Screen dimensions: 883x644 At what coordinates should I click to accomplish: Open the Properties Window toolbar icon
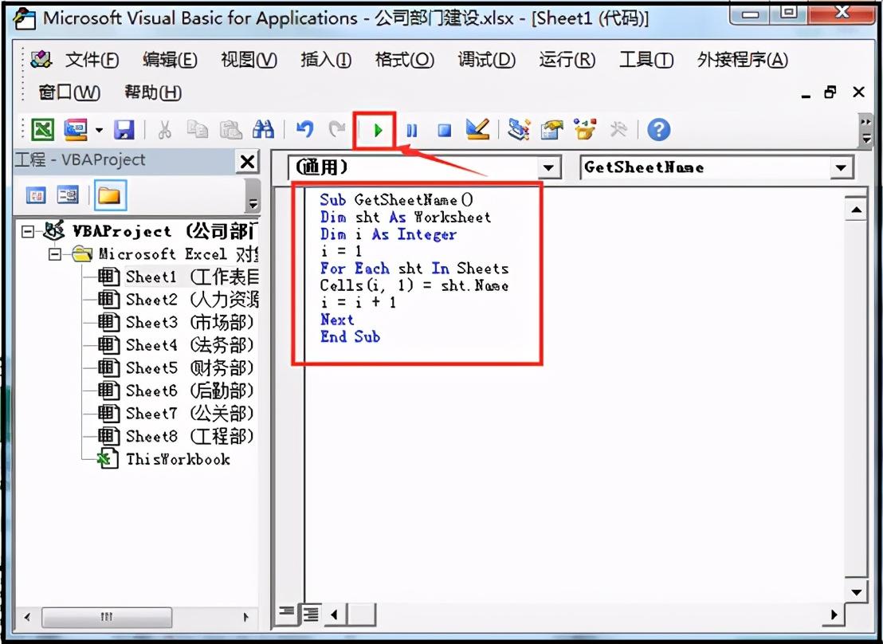coord(551,130)
